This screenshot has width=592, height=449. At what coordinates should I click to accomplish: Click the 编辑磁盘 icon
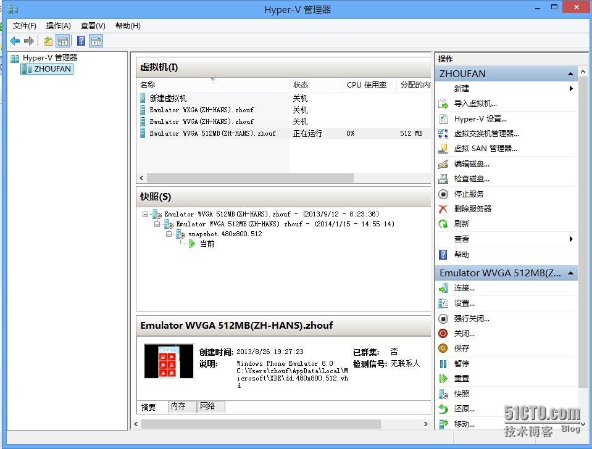pos(443,164)
